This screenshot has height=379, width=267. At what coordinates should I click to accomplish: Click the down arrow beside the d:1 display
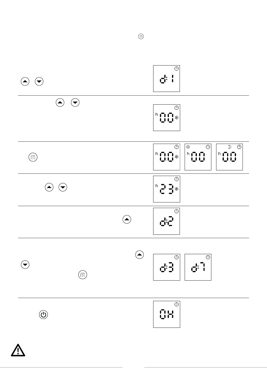click(39, 82)
